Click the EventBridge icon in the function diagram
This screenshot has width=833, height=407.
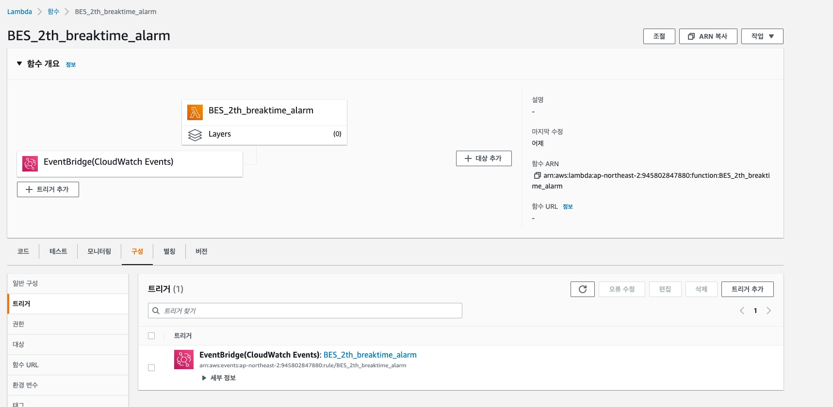[30, 163]
